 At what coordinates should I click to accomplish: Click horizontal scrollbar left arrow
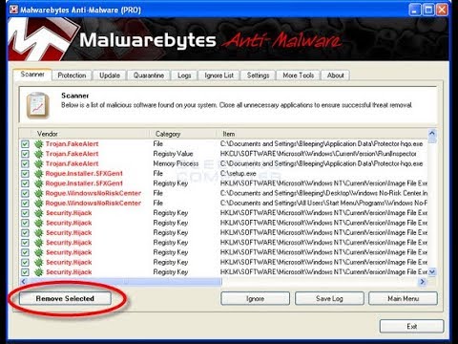coord(23,281)
